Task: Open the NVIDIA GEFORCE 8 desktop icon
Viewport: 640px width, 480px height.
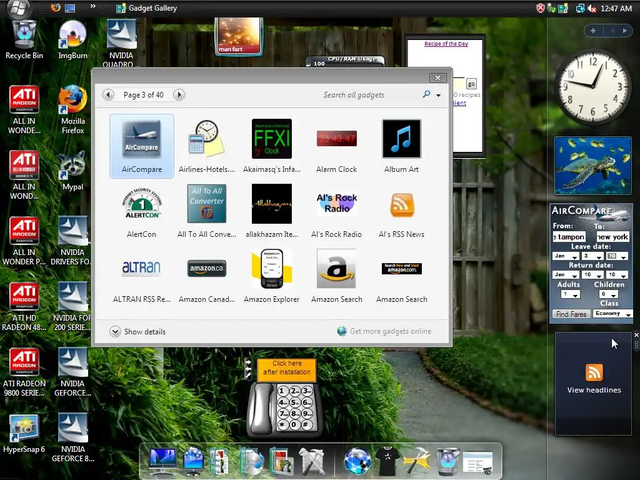Action: pos(72,438)
